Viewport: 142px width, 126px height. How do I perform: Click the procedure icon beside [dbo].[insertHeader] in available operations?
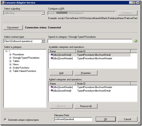pyautogui.click(x=52, y=58)
